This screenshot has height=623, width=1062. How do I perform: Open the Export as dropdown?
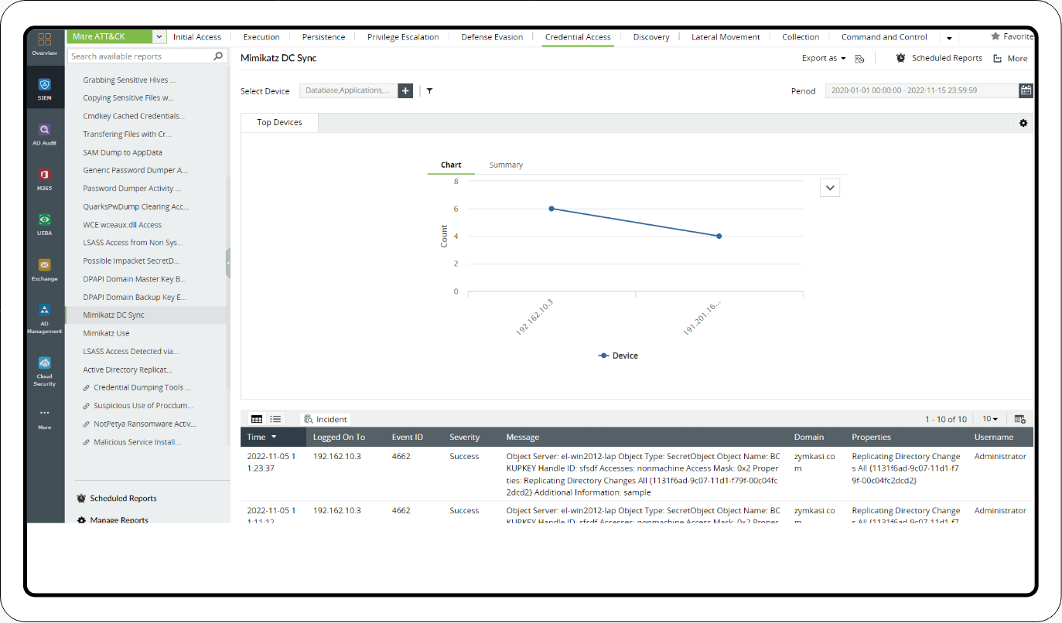click(x=822, y=57)
